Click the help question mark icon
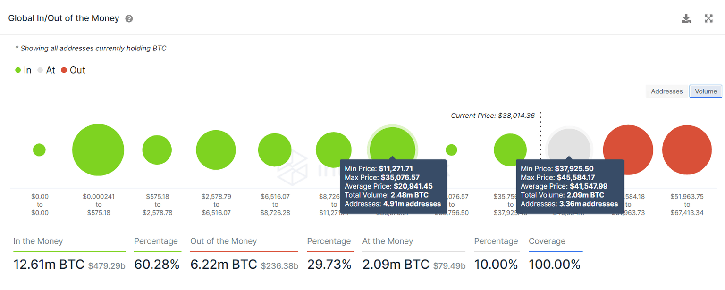 (129, 19)
